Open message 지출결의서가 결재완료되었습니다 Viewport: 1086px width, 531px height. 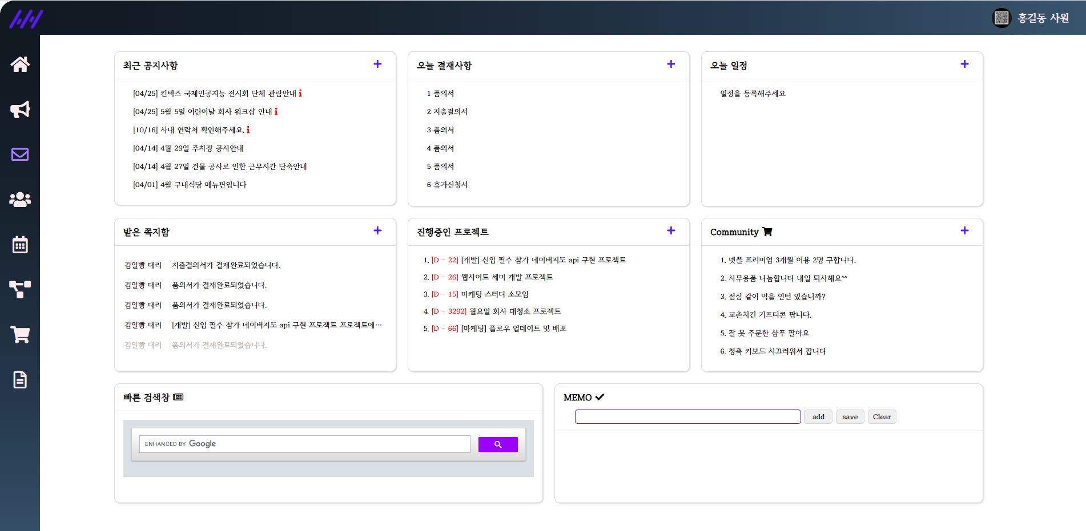click(x=226, y=265)
